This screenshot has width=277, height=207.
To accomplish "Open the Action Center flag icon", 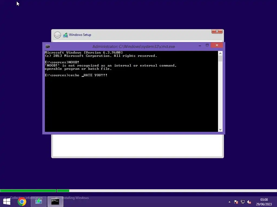I will tap(236, 202).
